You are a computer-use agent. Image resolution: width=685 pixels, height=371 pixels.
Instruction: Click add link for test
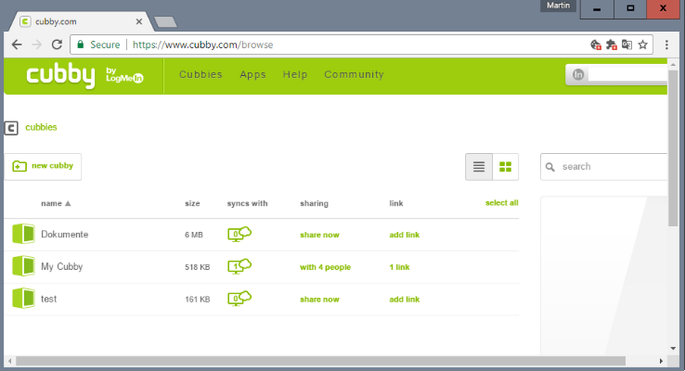tap(404, 300)
